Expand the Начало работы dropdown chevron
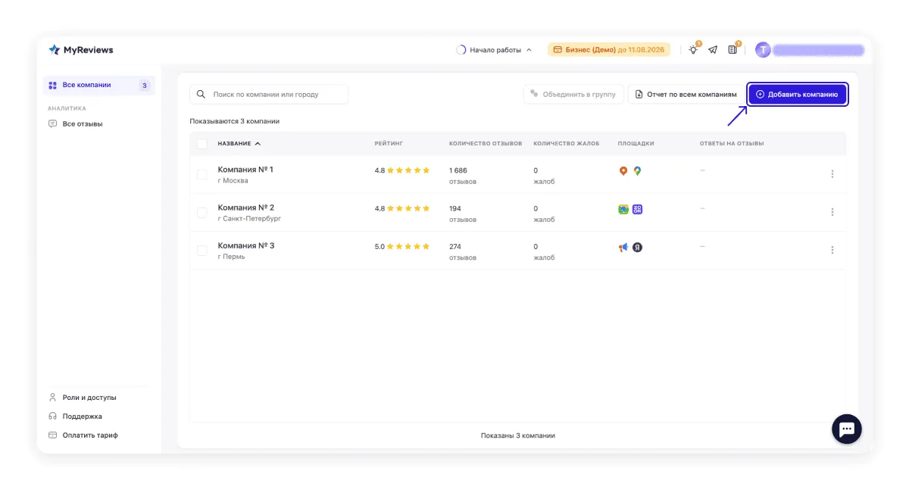 [x=529, y=50]
